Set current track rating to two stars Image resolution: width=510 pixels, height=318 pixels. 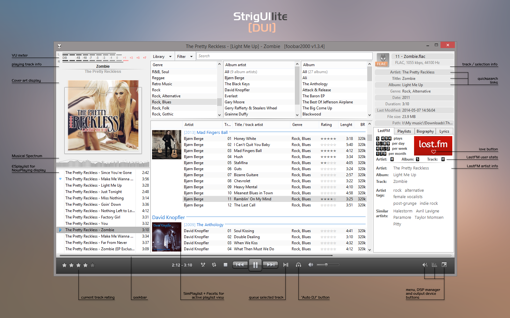[x=71, y=265]
